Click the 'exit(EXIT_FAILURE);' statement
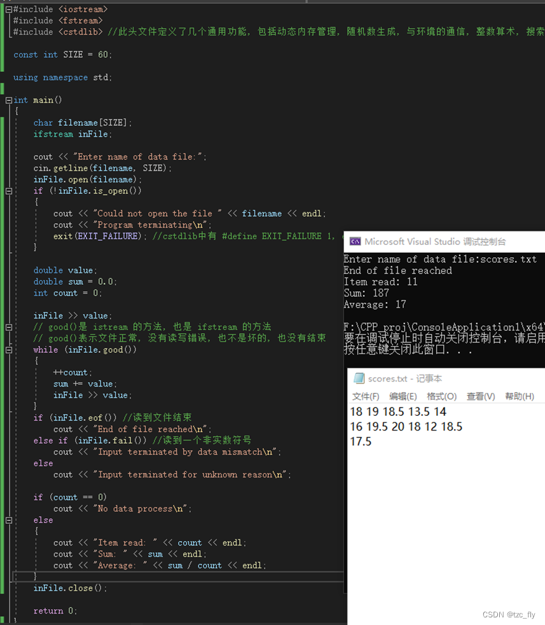This screenshot has height=625, width=545. 100,237
